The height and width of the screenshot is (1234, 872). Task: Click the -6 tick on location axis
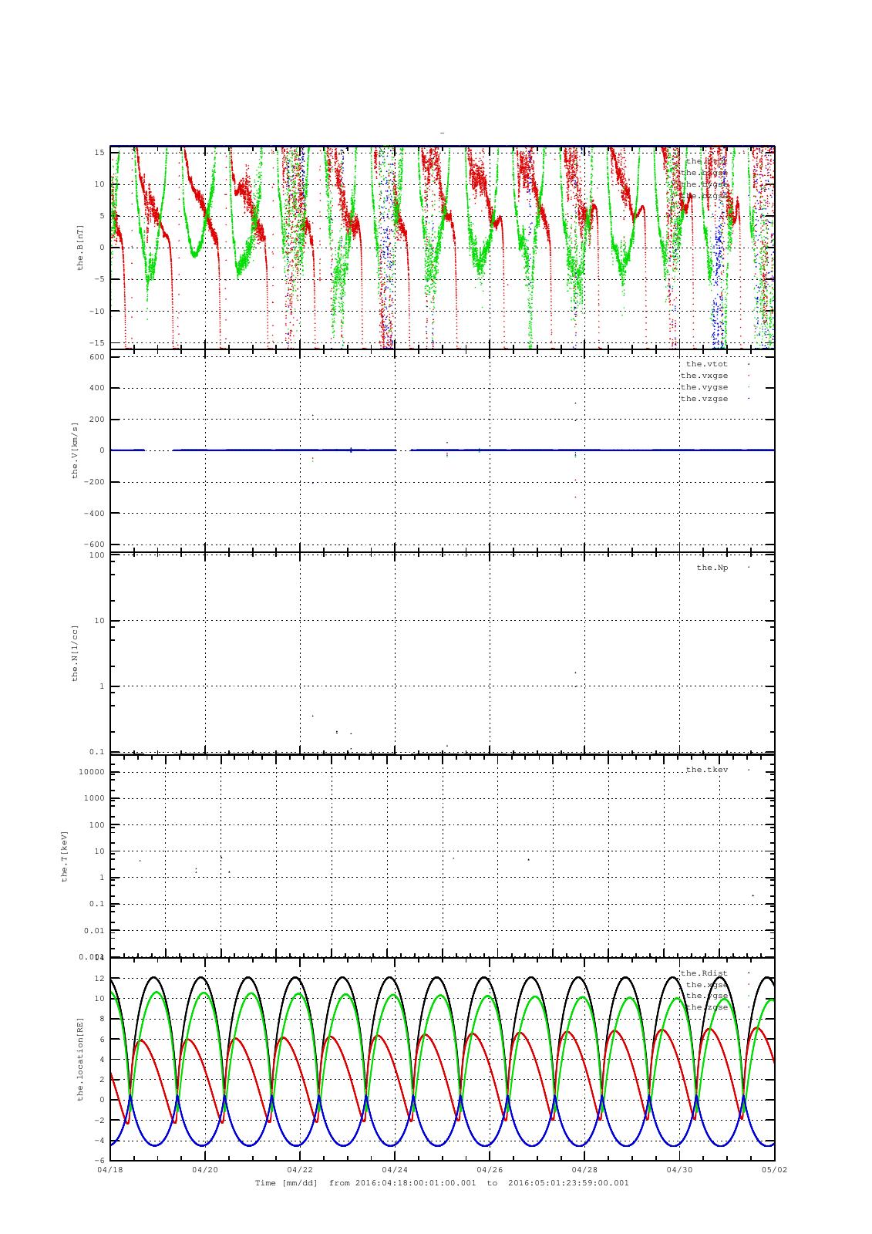(99, 1160)
